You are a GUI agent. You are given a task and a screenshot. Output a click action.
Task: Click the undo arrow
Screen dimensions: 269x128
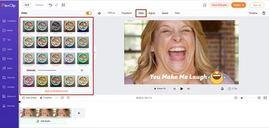point(50,5)
